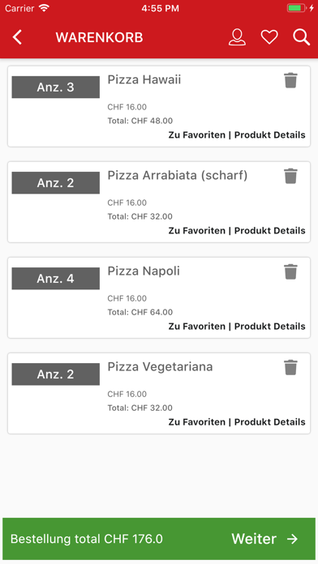This screenshot has width=318, height=564.
Task: Remove Pizza Arrabiata using trash icon
Action: (x=290, y=176)
